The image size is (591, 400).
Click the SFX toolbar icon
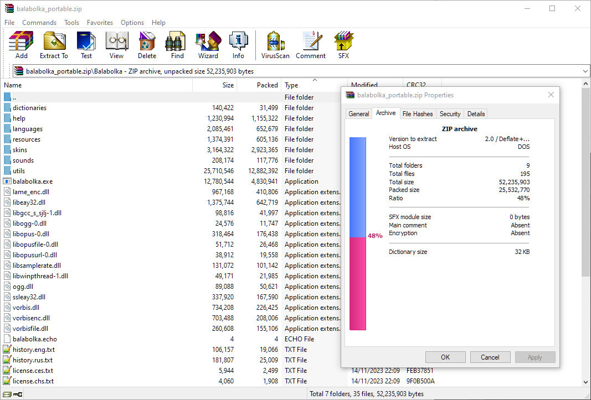click(343, 41)
